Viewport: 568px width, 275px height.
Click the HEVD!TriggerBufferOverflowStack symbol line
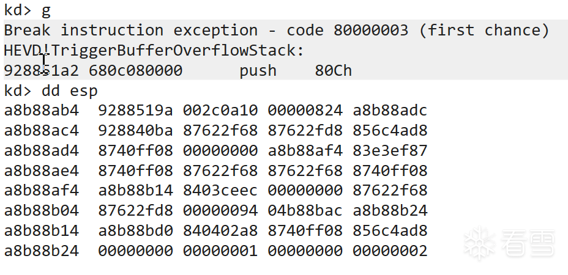(154, 51)
